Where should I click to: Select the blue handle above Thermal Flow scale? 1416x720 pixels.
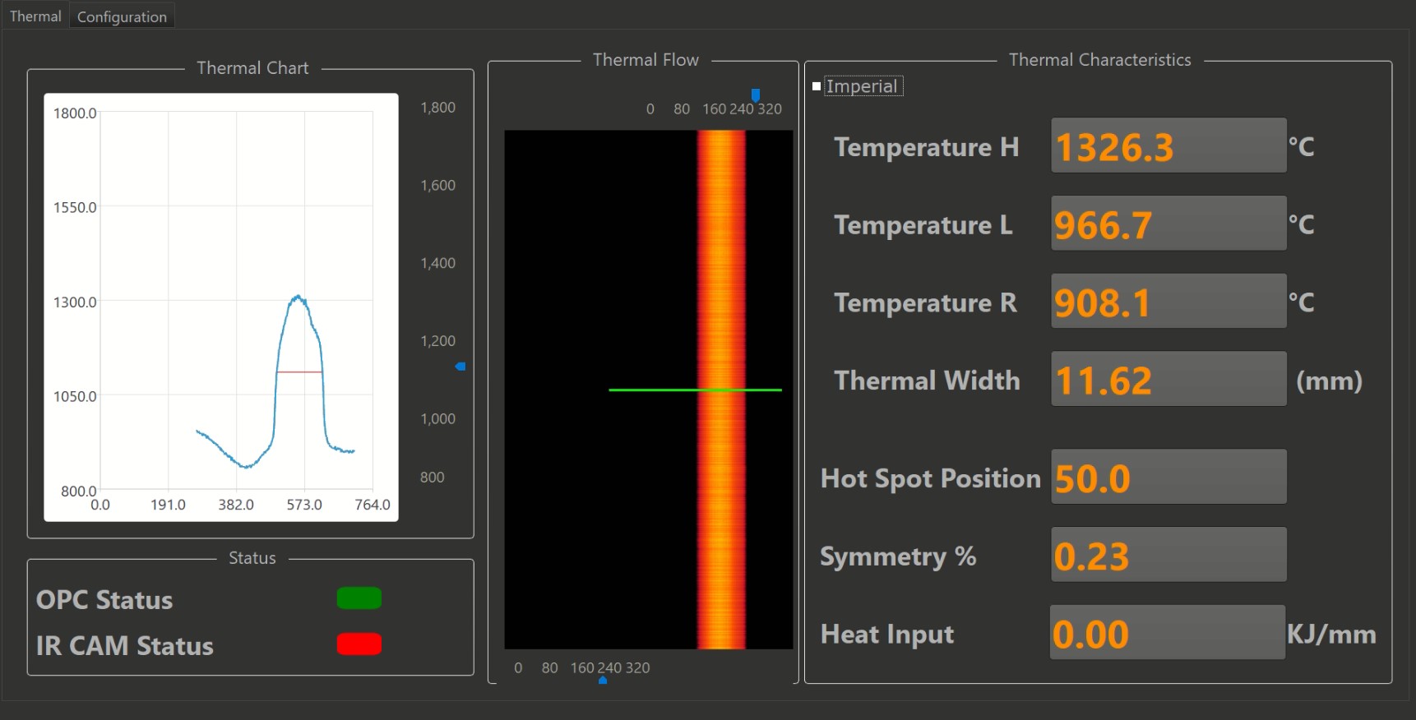click(x=756, y=95)
